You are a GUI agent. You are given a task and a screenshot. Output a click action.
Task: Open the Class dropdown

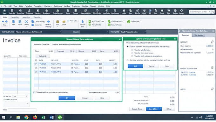[x=108, y=32]
